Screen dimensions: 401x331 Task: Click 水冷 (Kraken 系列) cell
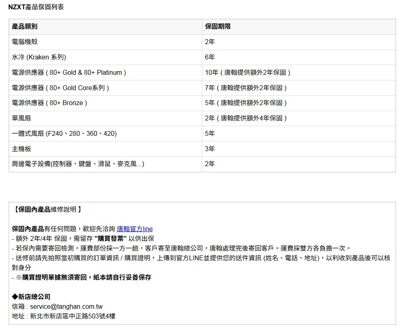pos(105,57)
